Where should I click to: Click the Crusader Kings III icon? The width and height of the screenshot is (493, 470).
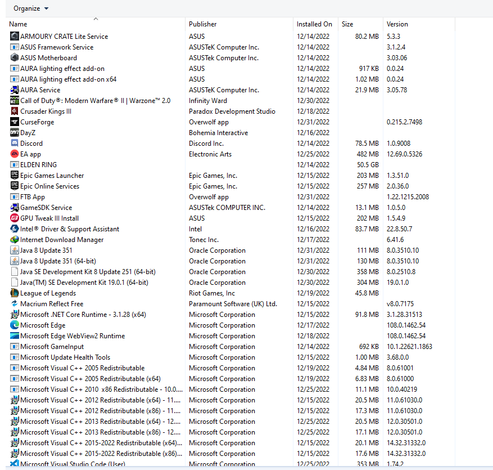[x=15, y=111]
